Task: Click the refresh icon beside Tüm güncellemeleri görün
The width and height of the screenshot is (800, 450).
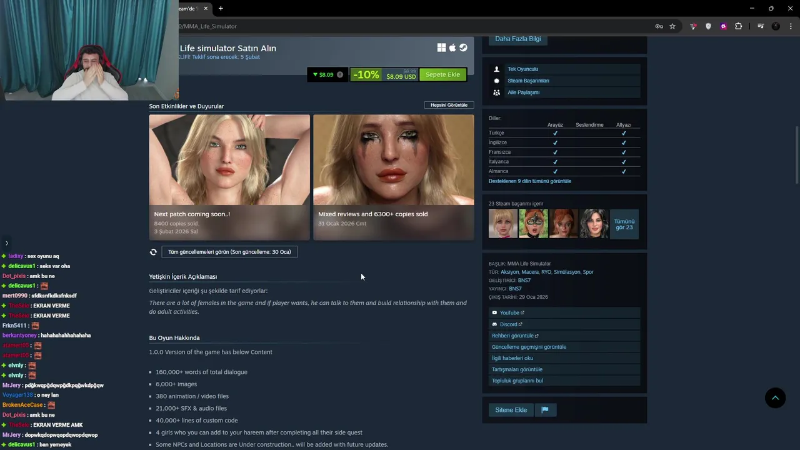Action: (153, 252)
